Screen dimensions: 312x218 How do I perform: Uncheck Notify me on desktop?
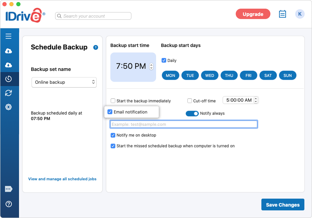tap(113, 135)
